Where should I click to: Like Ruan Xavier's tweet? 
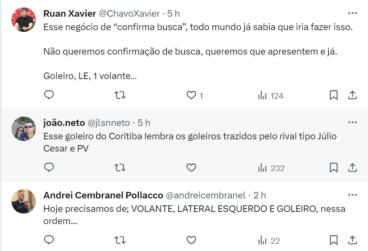(x=191, y=95)
